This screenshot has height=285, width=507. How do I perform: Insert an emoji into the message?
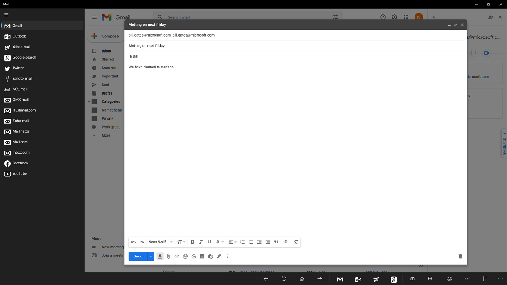click(x=185, y=256)
